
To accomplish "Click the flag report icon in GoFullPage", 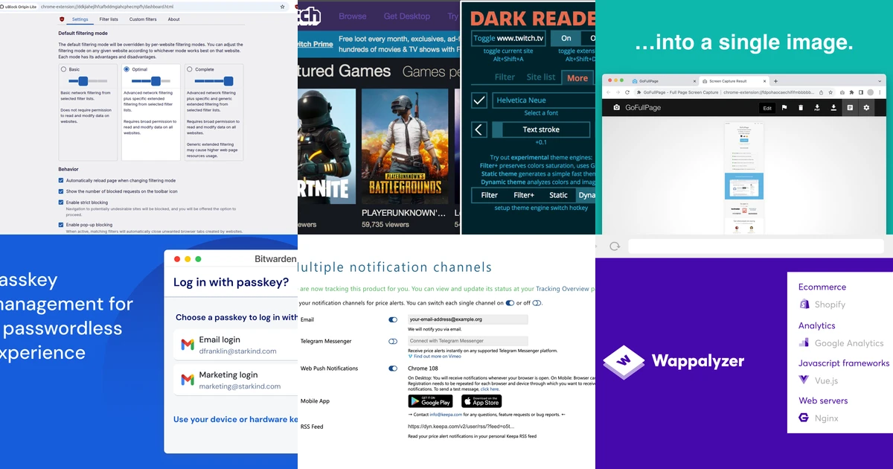I will point(784,107).
